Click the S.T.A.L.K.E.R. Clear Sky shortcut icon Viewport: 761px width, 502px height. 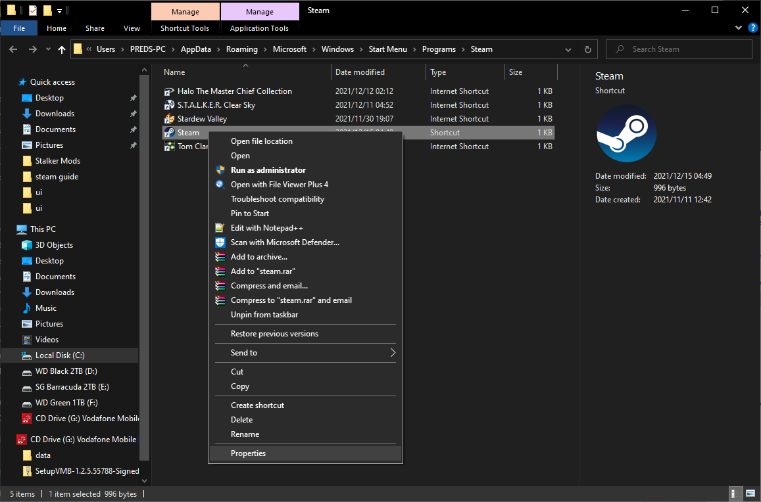(169, 104)
